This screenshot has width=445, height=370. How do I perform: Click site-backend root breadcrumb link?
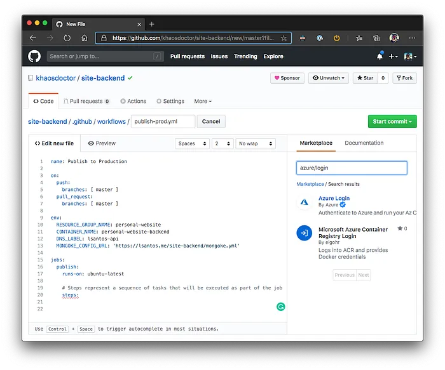(x=48, y=122)
